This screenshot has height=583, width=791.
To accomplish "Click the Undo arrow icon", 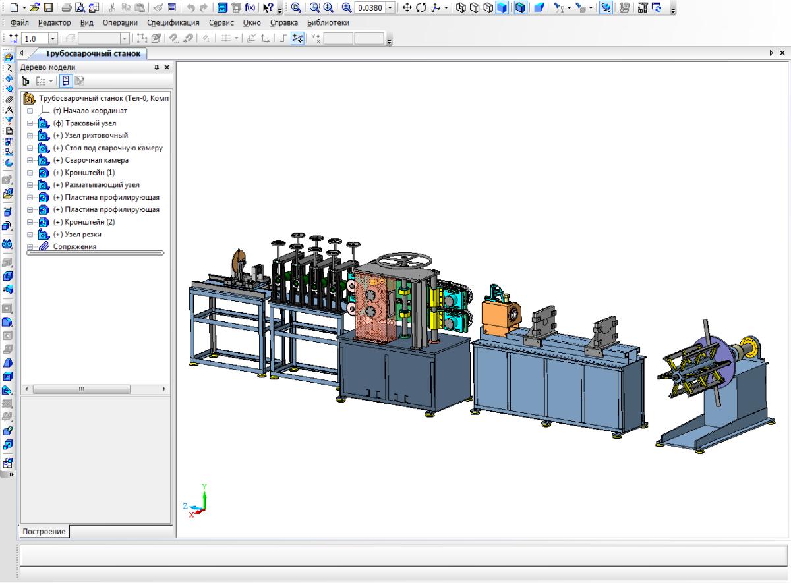I will (x=190, y=8).
